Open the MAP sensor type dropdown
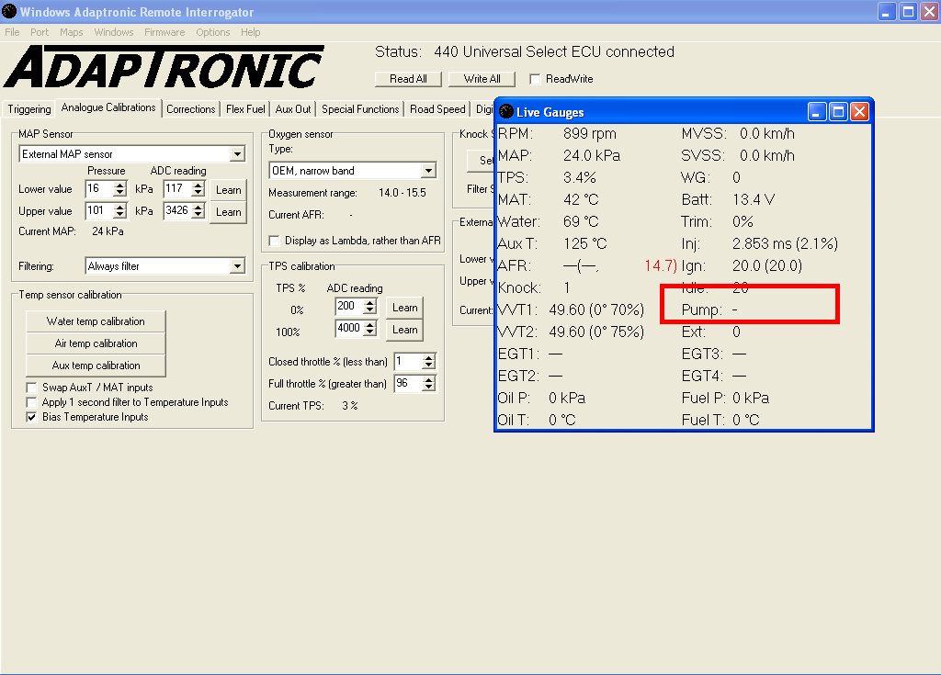Image resolution: width=941 pixels, height=675 pixels. pos(237,154)
